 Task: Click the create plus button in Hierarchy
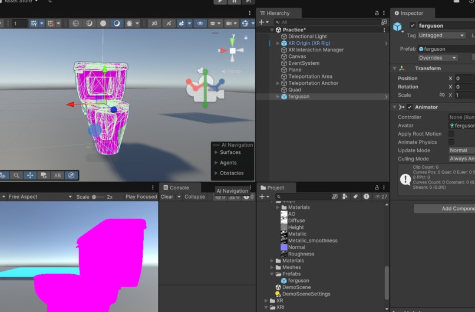click(x=263, y=22)
